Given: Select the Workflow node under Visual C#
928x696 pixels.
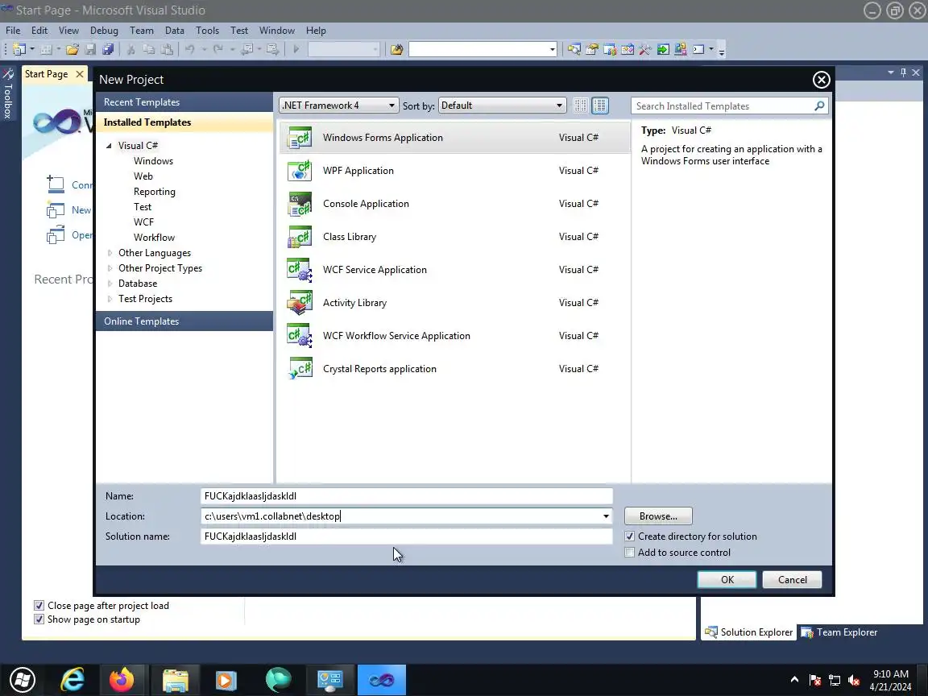Looking at the screenshot, I should click(x=154, y=238).
